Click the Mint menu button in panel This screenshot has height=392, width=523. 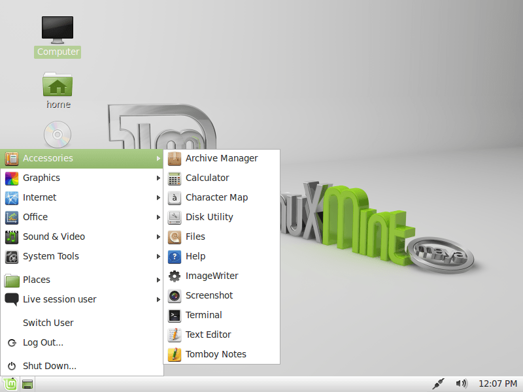pos(10,384)
